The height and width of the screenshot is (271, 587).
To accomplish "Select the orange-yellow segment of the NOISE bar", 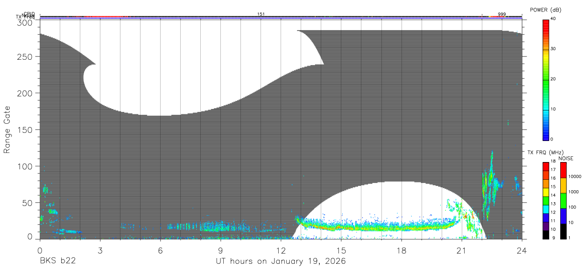I will [563, 185].
